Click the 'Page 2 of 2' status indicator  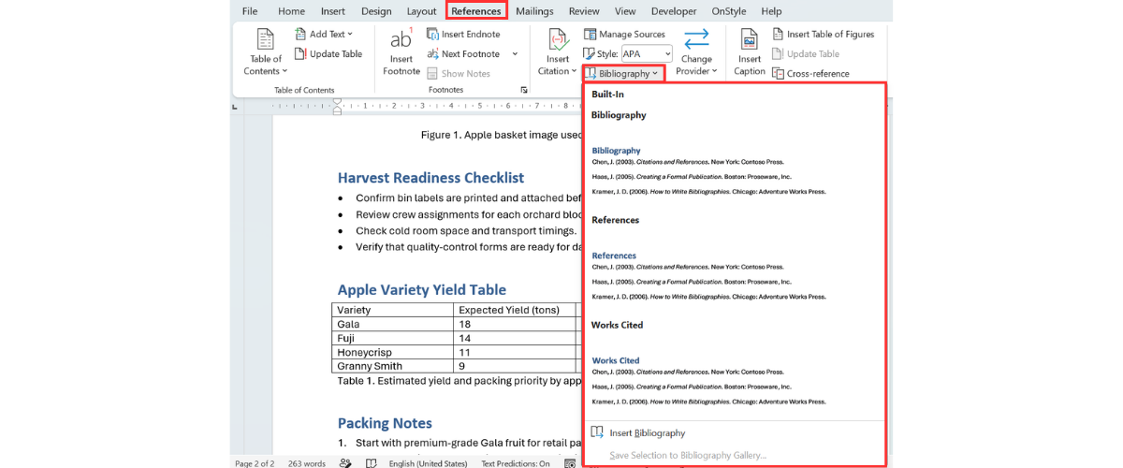255,463
